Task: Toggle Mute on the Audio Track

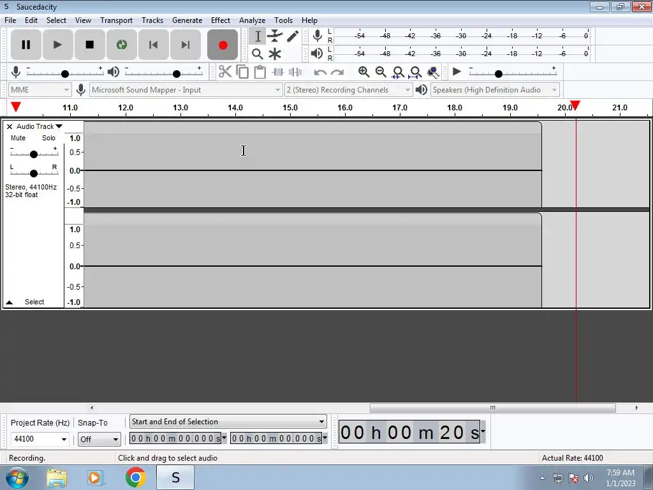Action: click(18, 138)
